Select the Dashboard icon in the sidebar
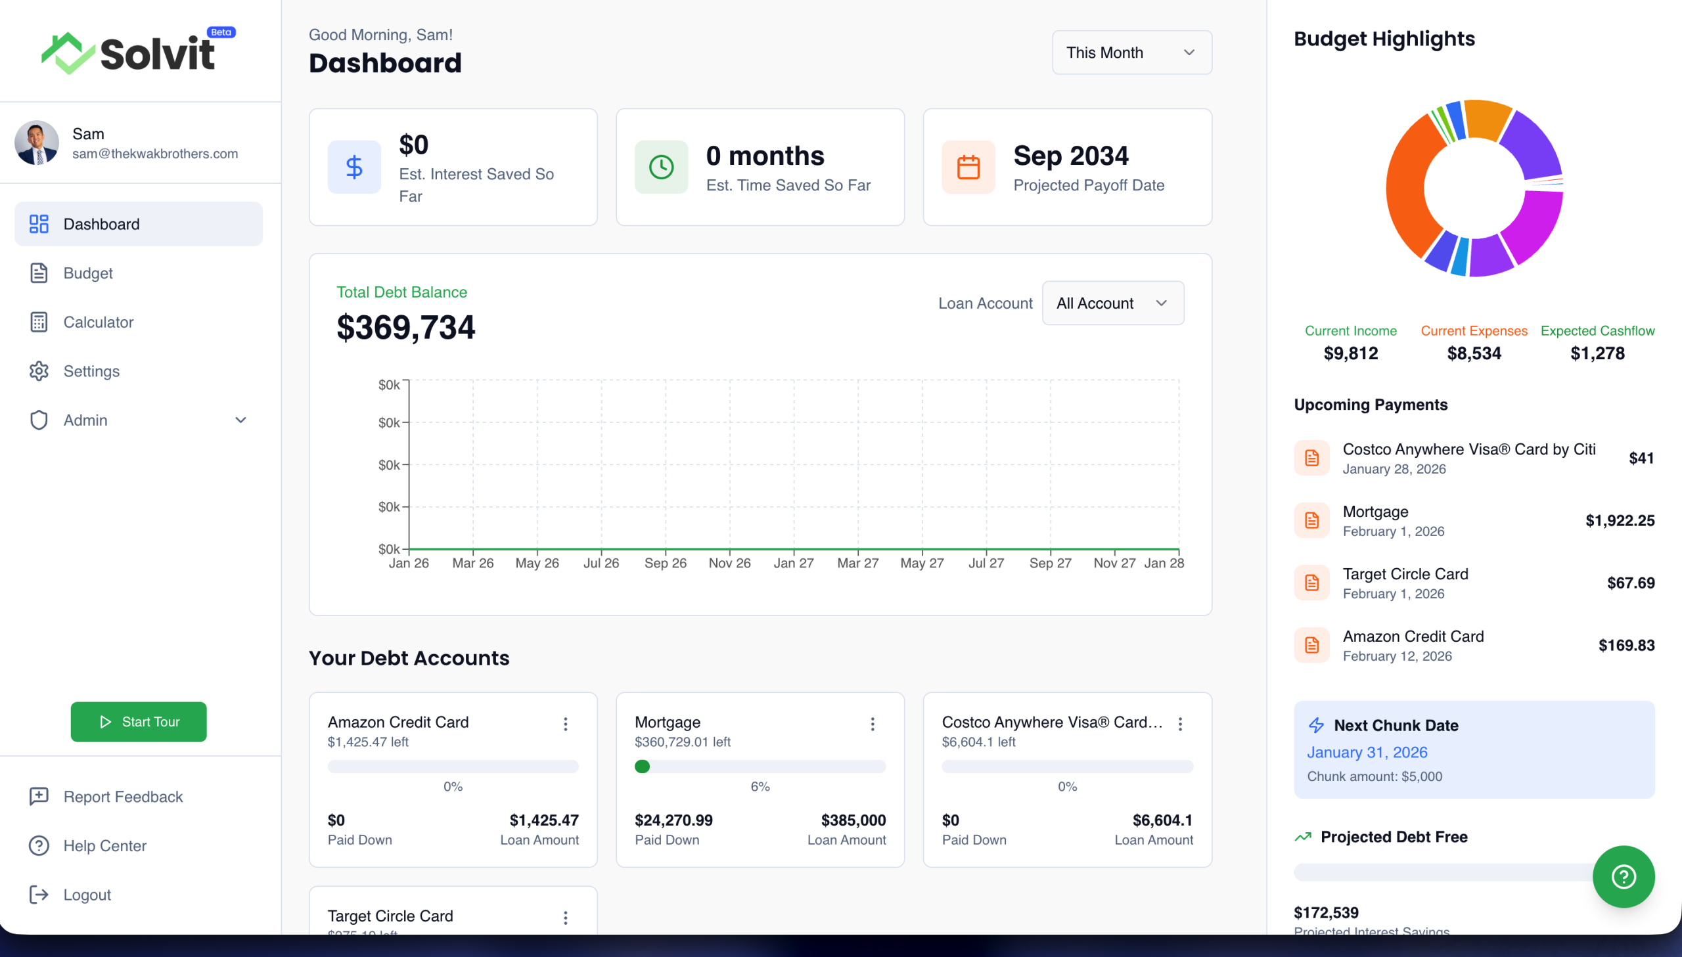 pos(38,223)
